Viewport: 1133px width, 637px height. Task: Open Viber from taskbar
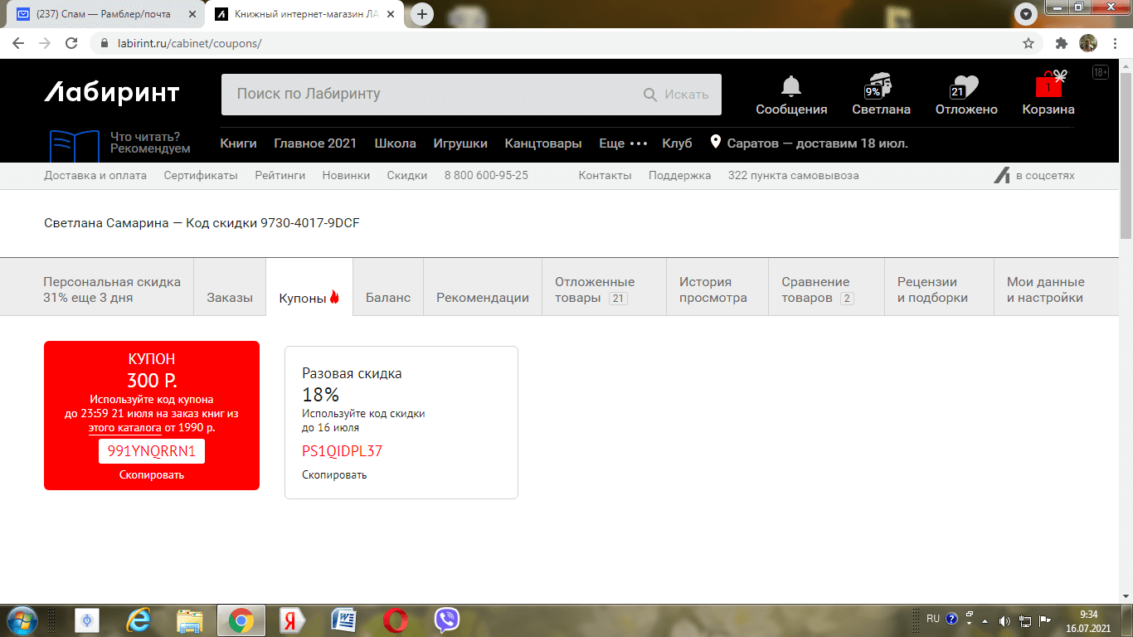click(447, 620)
